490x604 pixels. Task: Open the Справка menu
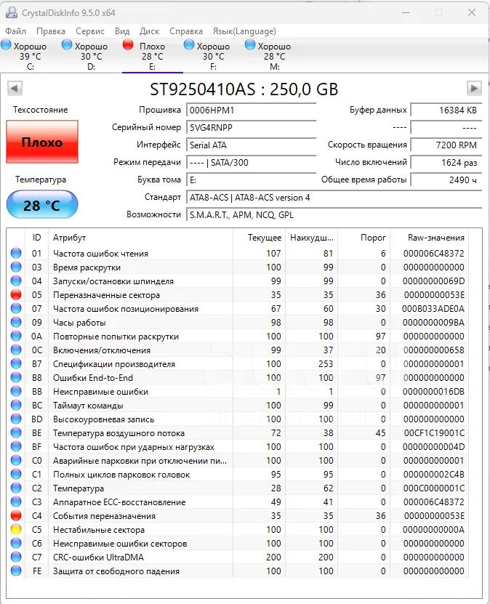point(186,31)
